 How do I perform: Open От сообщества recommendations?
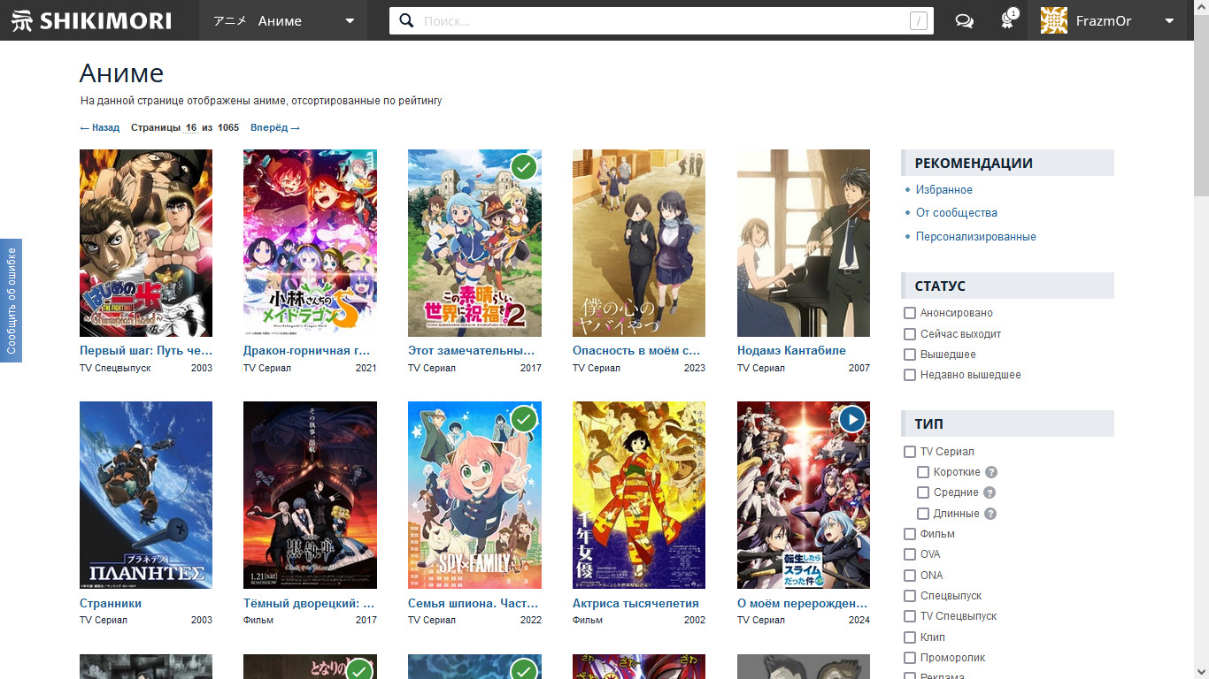click(x=956, y=213)
